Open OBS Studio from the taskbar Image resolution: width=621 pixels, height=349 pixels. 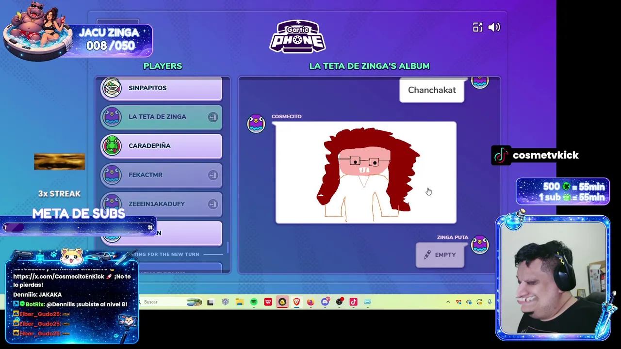[339, 302]
